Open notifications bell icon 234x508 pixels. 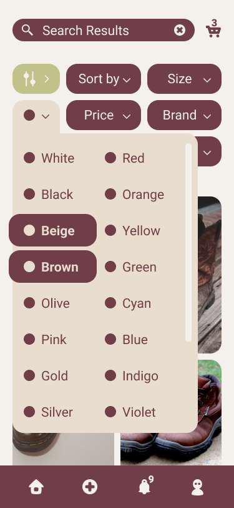tap(145, 486)
